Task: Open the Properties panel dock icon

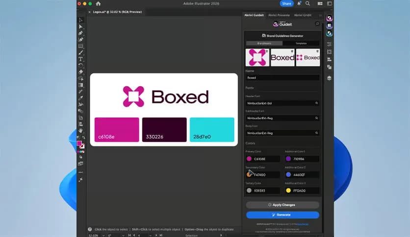Action: click(x=329, y=44)
